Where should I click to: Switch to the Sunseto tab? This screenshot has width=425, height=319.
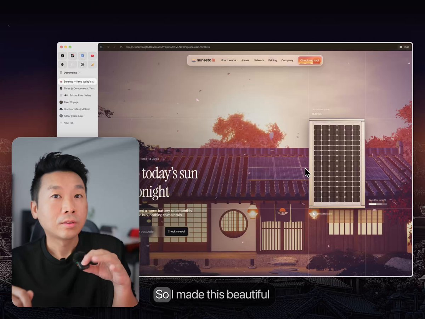[x=77, y=82]
